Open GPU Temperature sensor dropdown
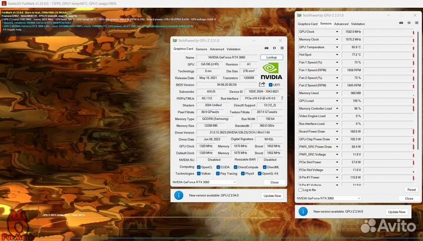The image size is (423, 241). (x=337, y=47)
